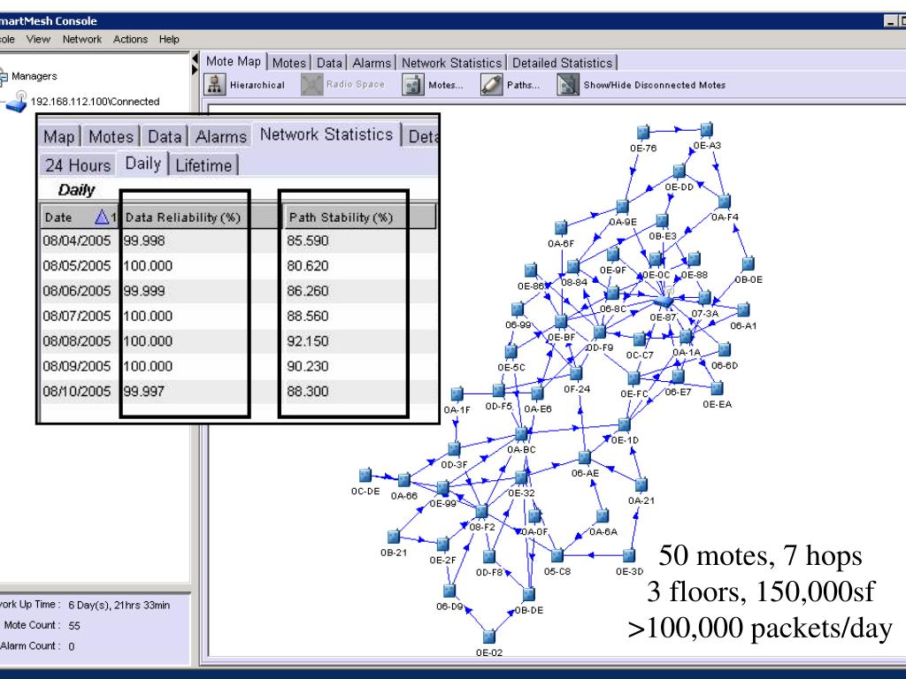
Task: Click the 80.620 path stability value
Action: pyautogui.click(x=307, y=265)
